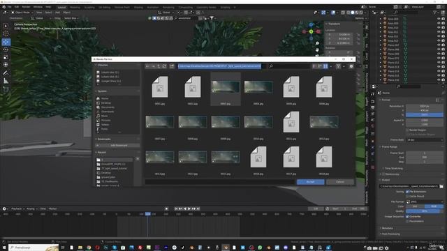Image resolution: width=447 pixels, height=251 pixels.
Task: Select the Cursor tool in viewport toolbar
Action: pyautogui.click(x=6, y=33)
